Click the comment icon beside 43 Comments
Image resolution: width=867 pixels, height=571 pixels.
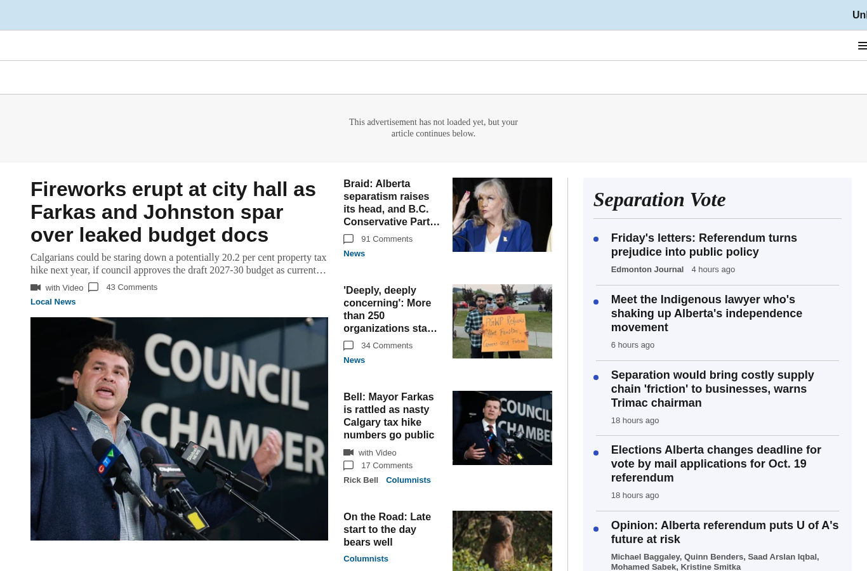click(x=93, y=287)
